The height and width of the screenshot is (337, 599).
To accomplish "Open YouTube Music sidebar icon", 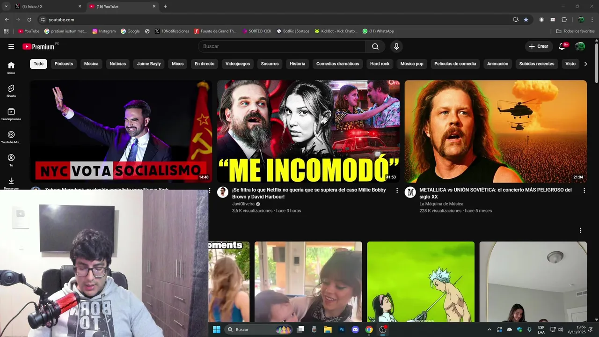I will point(11,137).
